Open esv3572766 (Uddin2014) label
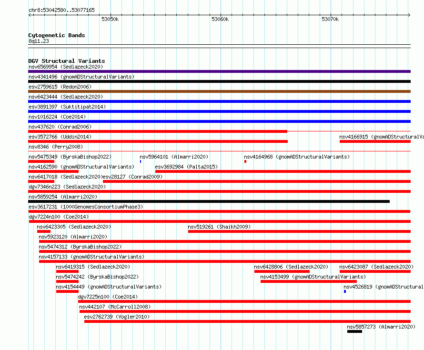 point(60,137)
